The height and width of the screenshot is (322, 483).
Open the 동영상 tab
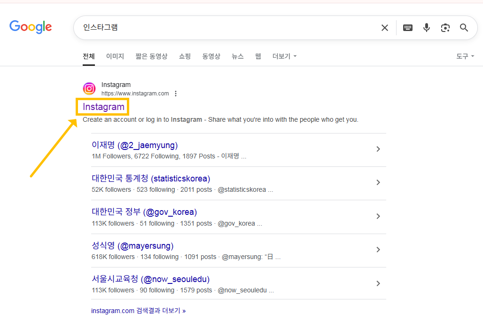point(211,56)
